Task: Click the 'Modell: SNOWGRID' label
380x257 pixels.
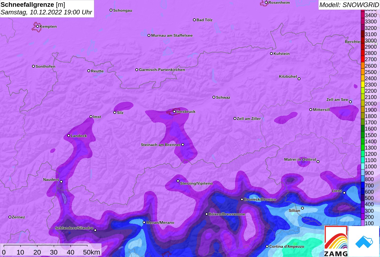Action: click(349, 5)
